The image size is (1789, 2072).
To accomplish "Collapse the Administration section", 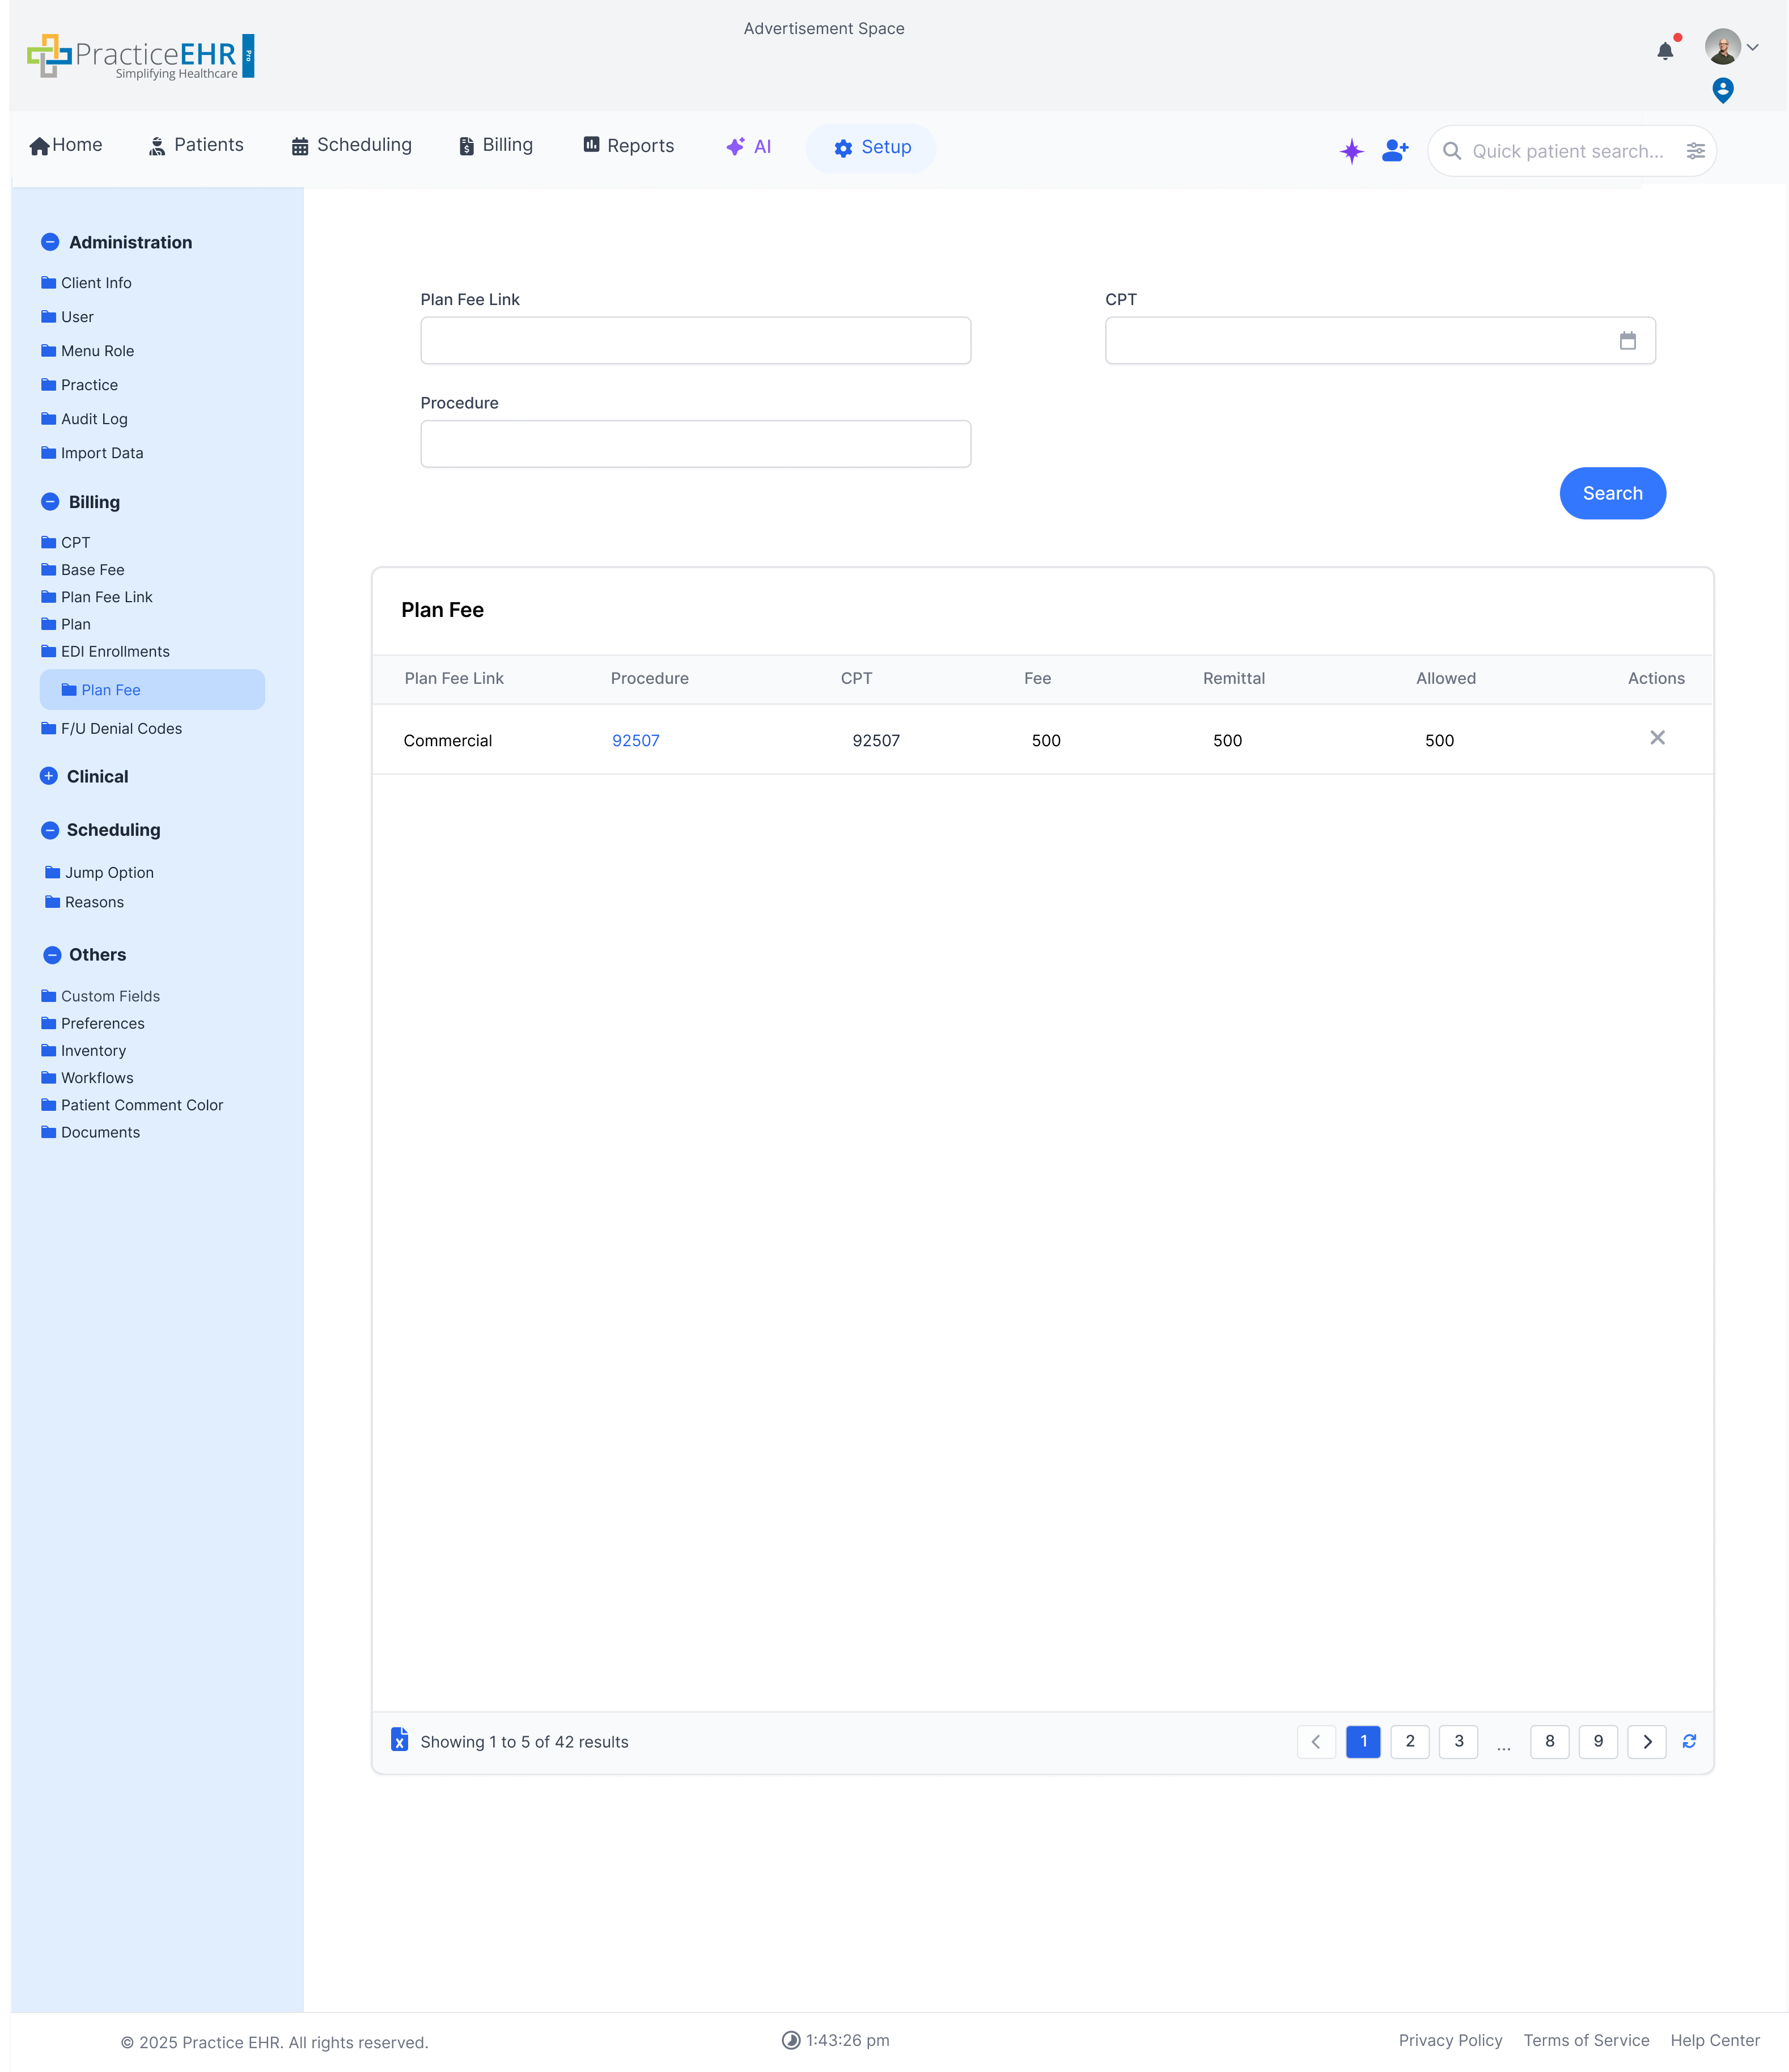I will click(x=51, y=242).
